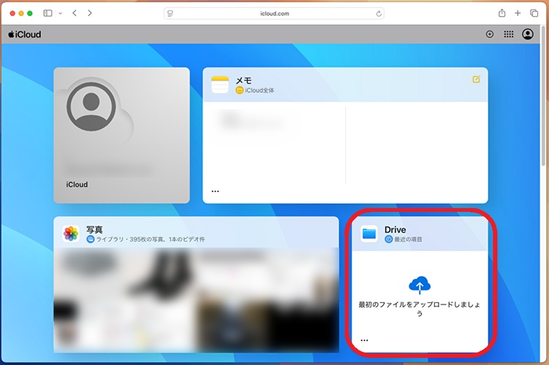Click the page settings icon in address bar
549x365 pixels.
pyautogui.click(x=170, y=13)
